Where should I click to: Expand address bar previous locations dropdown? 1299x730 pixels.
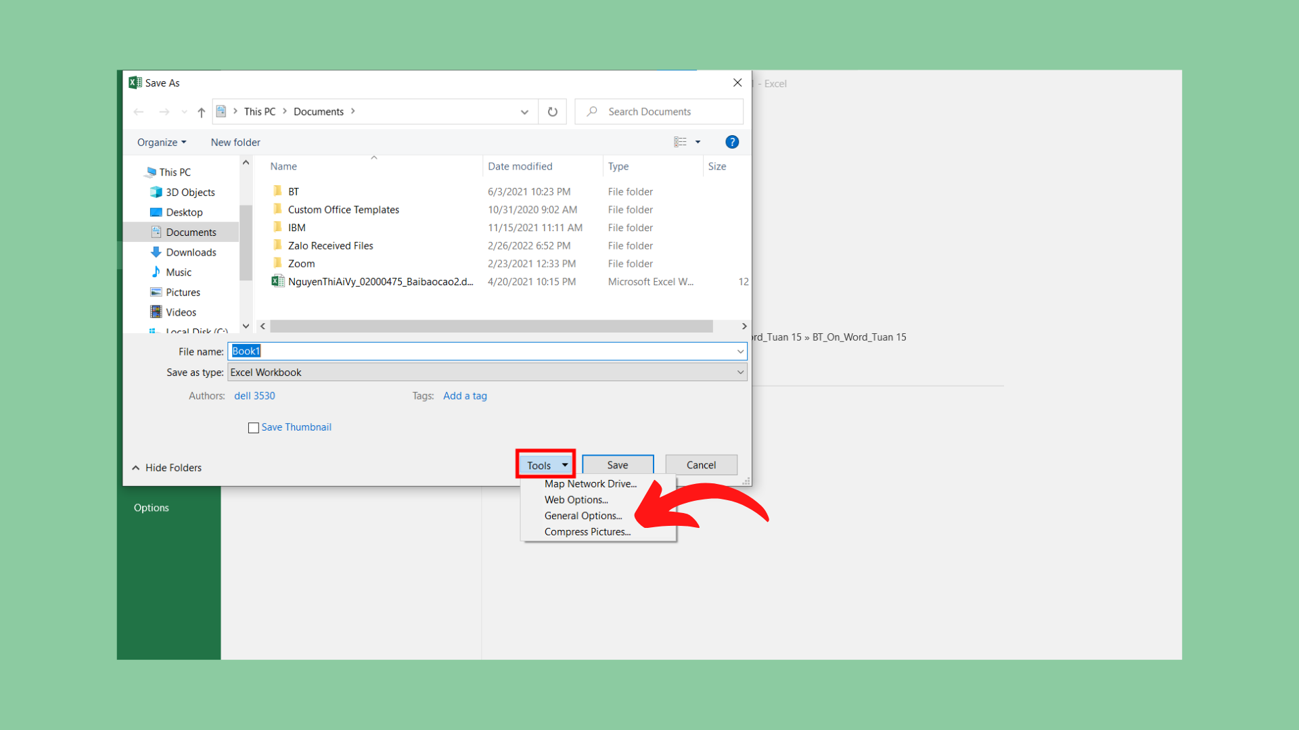524,112
